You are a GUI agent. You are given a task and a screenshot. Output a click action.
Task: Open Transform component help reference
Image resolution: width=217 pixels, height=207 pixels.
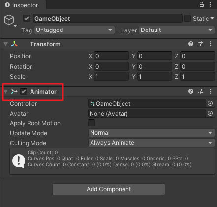[191, 44]
